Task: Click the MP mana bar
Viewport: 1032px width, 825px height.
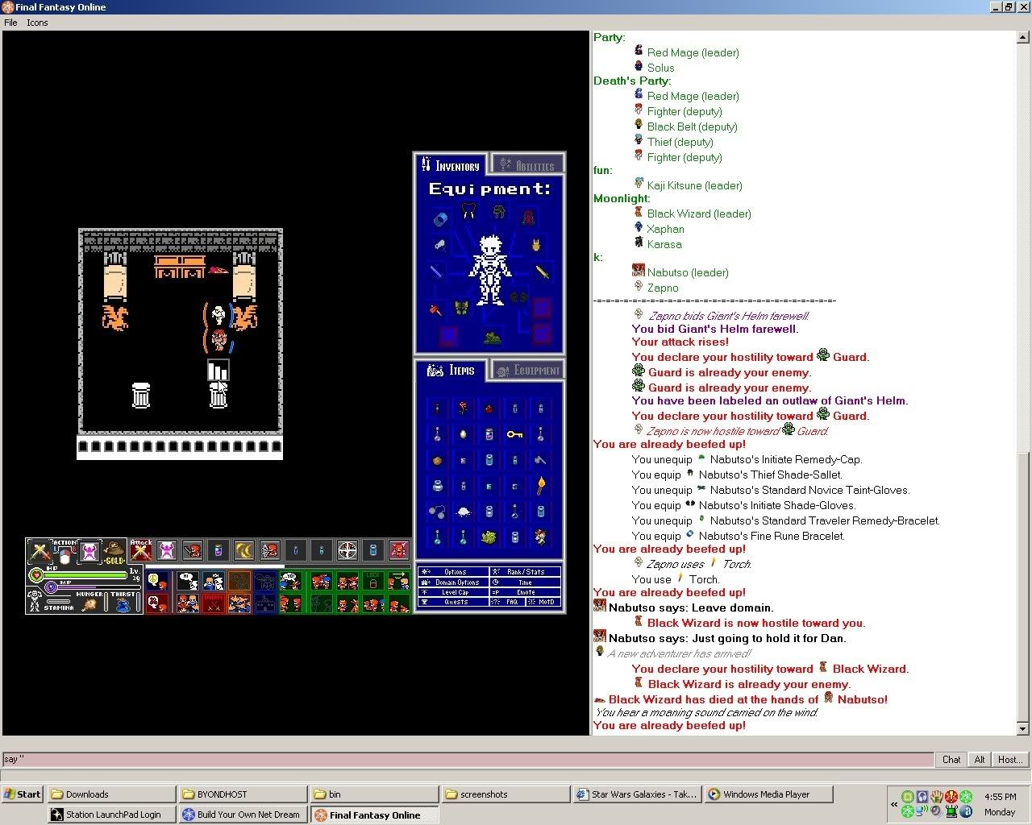Action: 99,587
